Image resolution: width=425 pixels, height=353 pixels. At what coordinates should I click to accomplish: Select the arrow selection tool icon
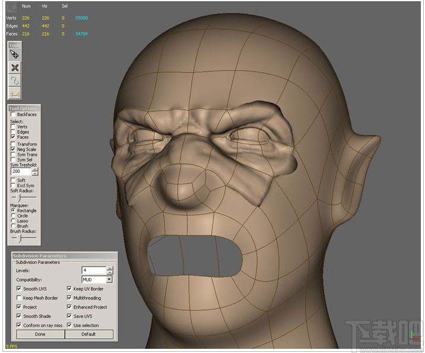[x=15, y=55]
